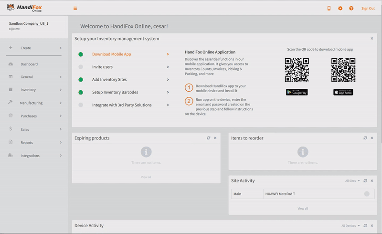Click the Setup Inventory Barcodes status dot
This screenshot has width=382, height=234.
(x=81, y=92)
